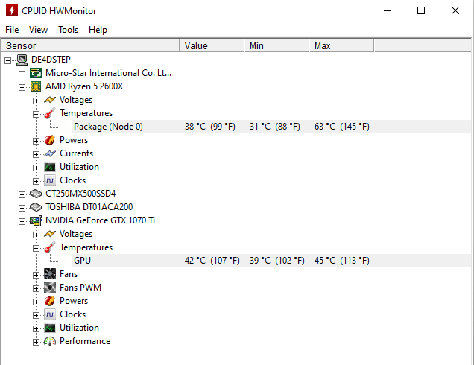Image resolution: width=474 pixels, height=365 pixels.
Task: Click the 45 °C (113 °F) GPU max value
Action: [342, 261]
